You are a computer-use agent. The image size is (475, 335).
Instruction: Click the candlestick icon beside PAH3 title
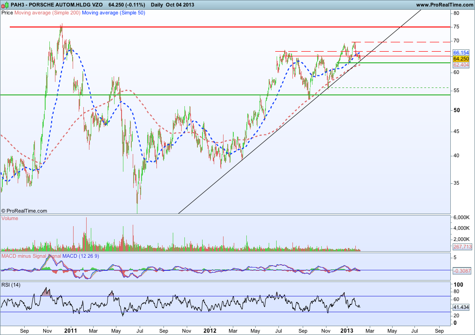(x=5, y=5)
